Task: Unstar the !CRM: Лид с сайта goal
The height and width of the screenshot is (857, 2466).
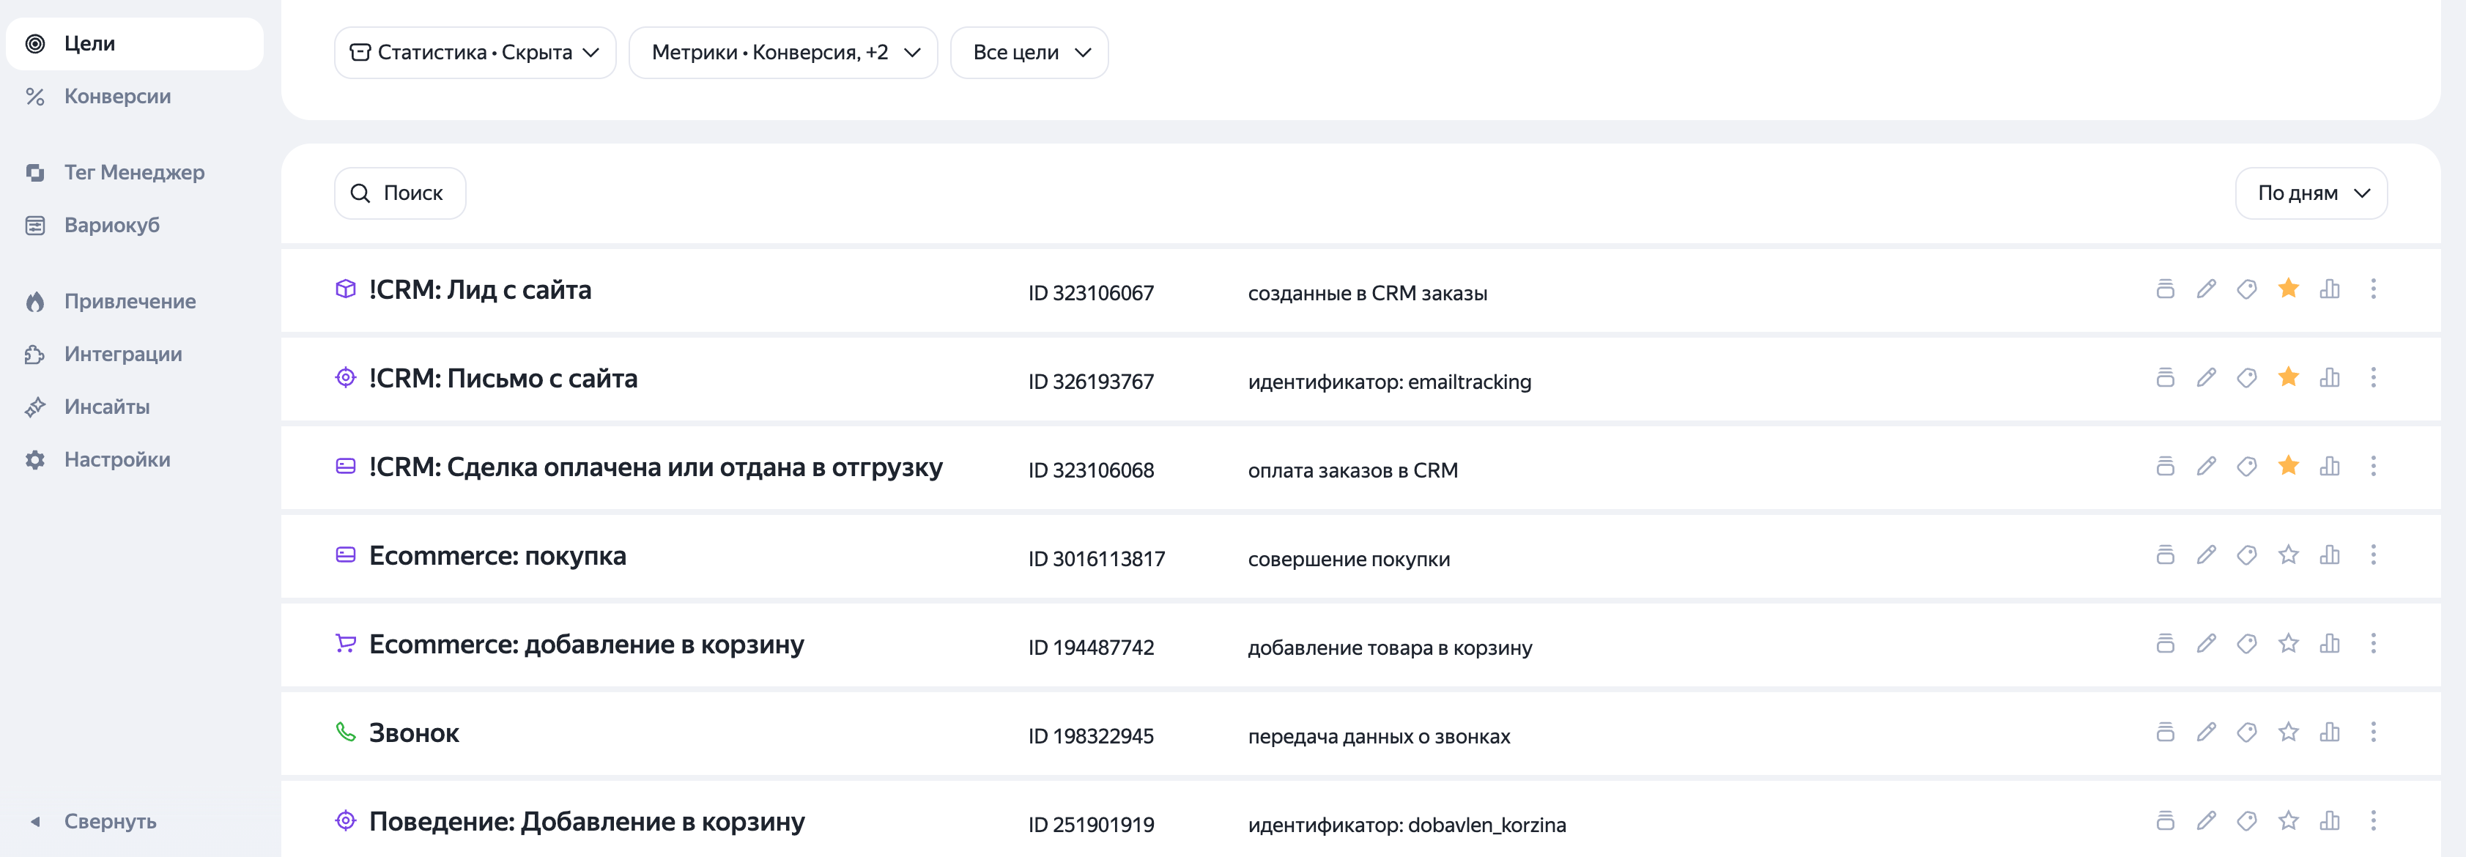Action: point(2288,288)
